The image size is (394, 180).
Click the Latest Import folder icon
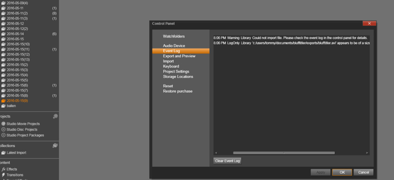(x=3, y=153)
